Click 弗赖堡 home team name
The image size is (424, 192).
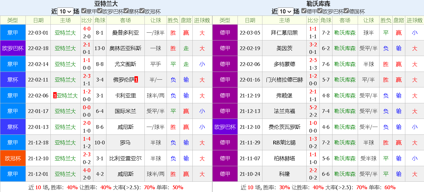285,96
